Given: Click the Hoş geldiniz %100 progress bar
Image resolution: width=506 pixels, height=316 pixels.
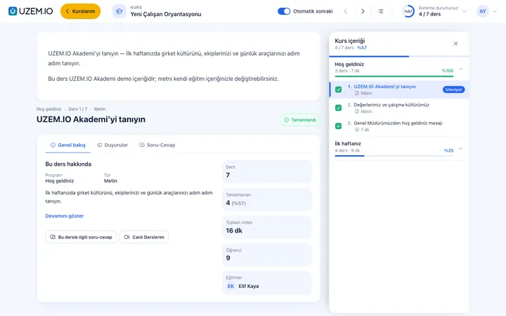Looking at the screenshot, I should click(394, 77).
